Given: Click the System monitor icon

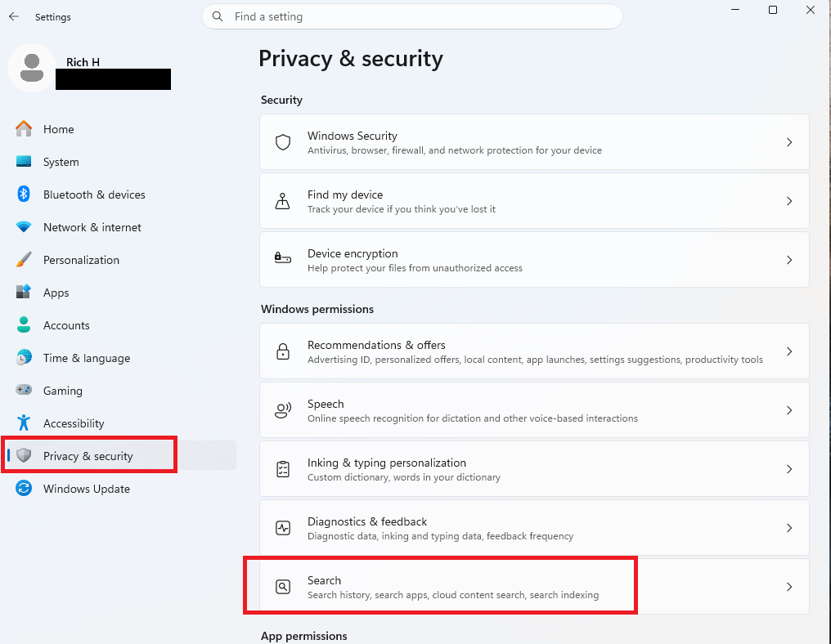Looking at the screenshot, I should [x=24, y=162].
